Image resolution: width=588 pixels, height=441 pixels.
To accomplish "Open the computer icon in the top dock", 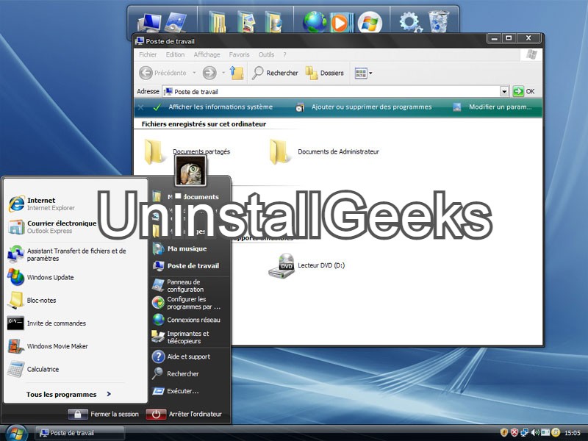I will pos(149,23).
